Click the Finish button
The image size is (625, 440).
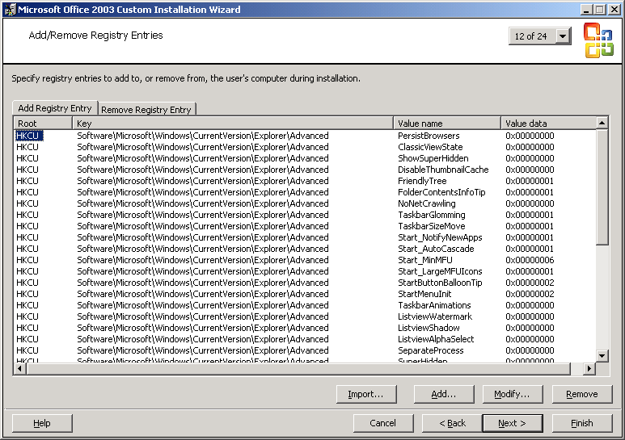581,423
